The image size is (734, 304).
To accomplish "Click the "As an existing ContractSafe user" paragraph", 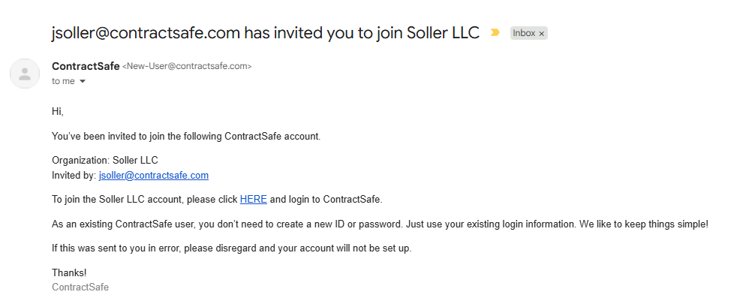I will click(380, 224).
